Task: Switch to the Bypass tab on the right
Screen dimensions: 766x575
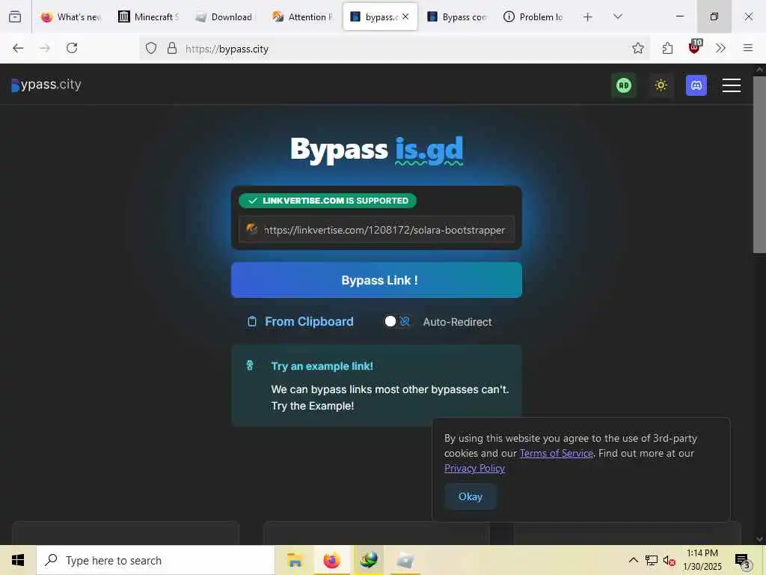Action: pos(457,16)
